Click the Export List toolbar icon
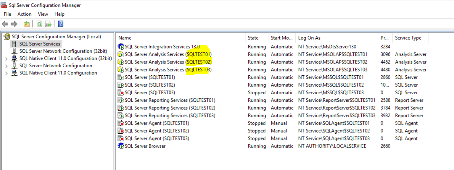 point(48,24)
